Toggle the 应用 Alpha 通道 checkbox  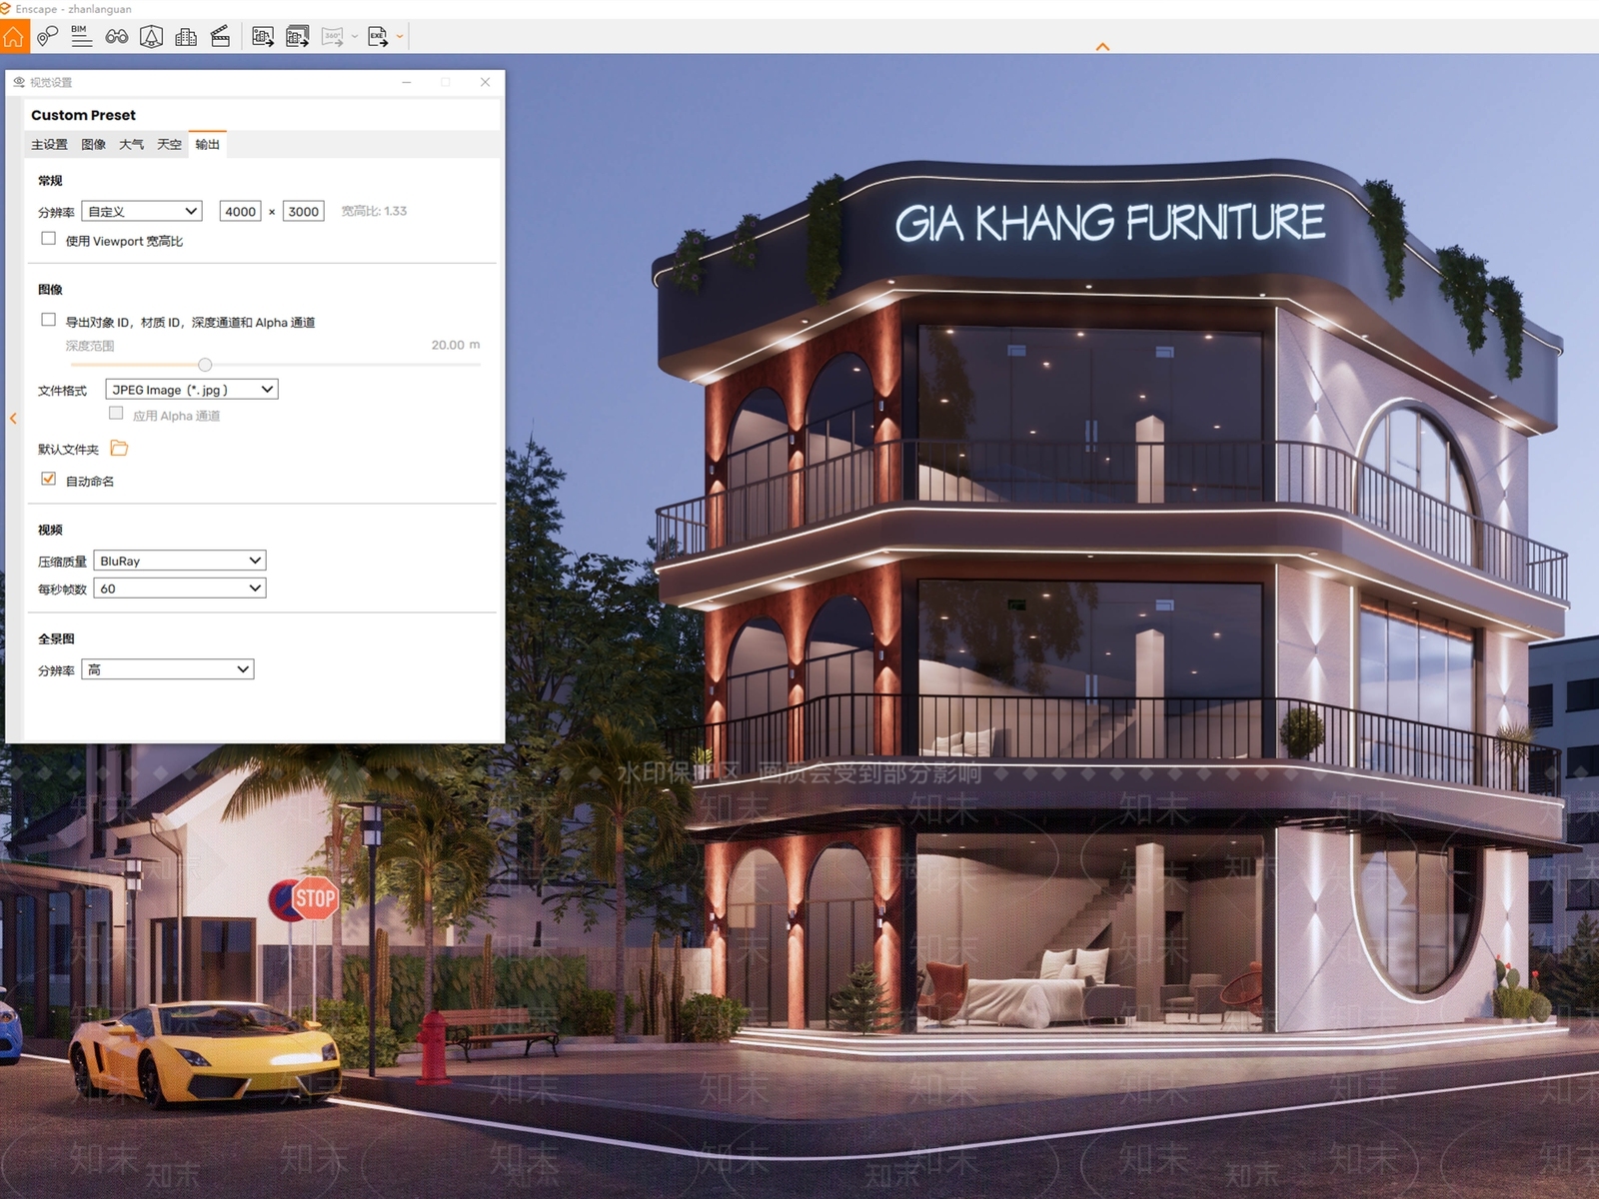(116, 414)
